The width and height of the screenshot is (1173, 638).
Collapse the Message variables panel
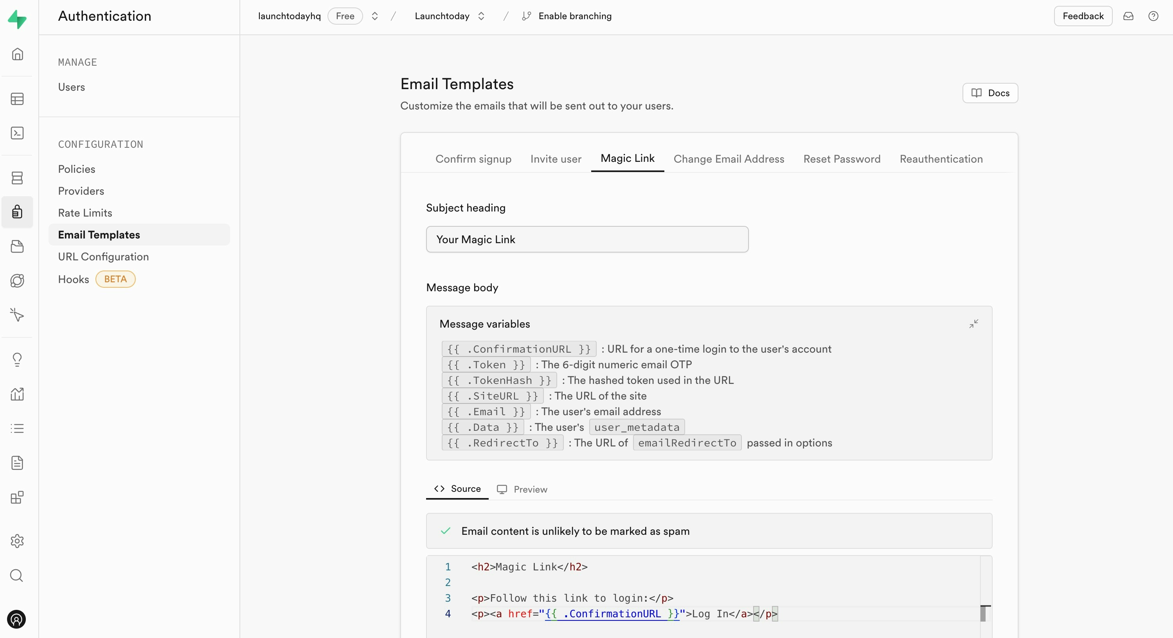(x=973, y=324)
